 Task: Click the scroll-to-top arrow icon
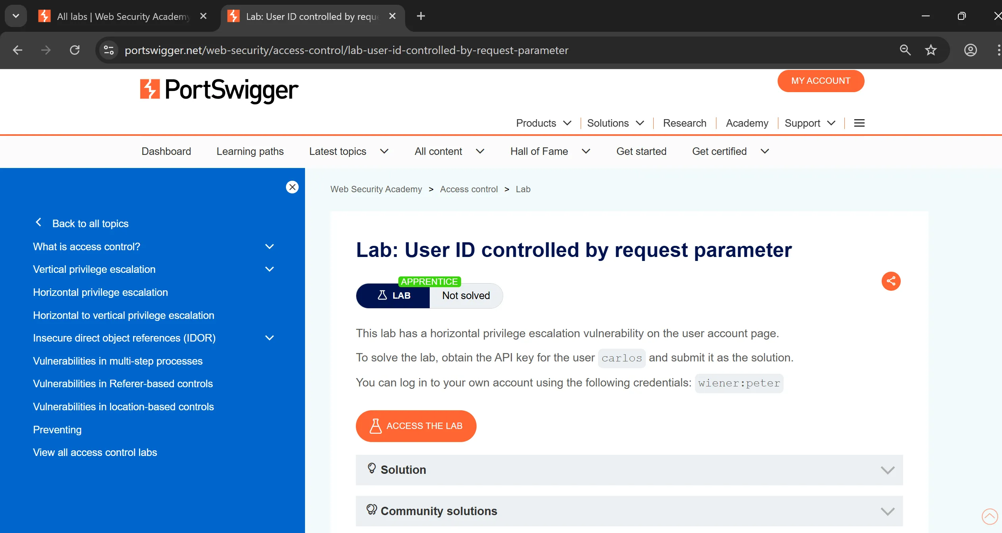coord(989,516)
